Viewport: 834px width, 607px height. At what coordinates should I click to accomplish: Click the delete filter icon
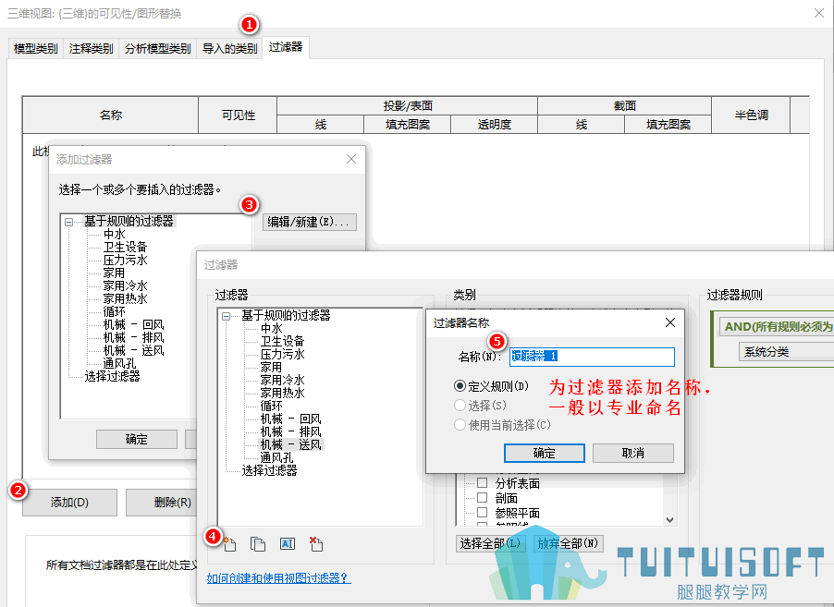point(316,544)
